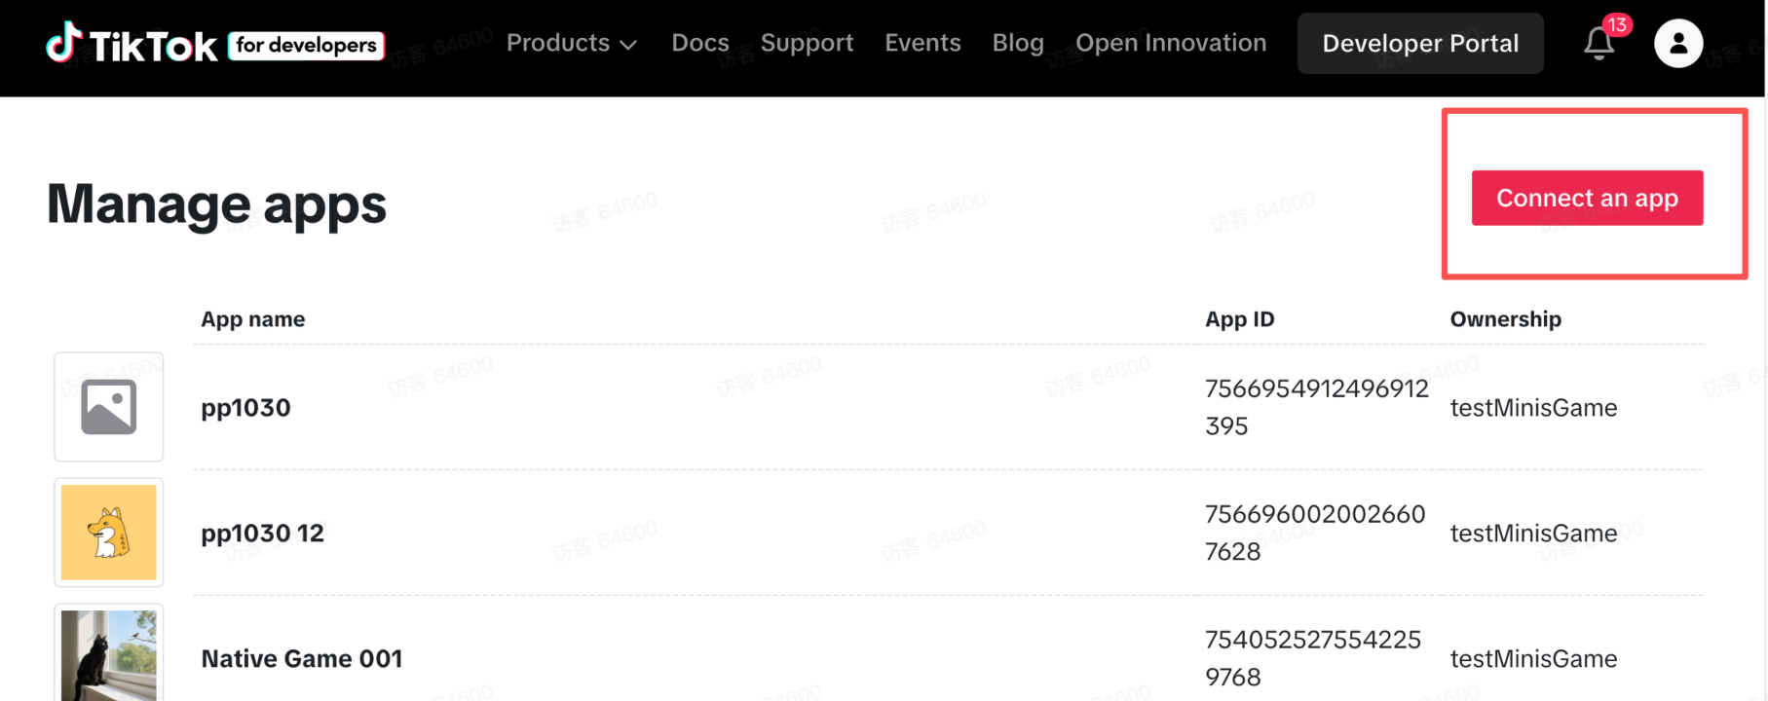Click the TikTok logo icon

point(64,43)
